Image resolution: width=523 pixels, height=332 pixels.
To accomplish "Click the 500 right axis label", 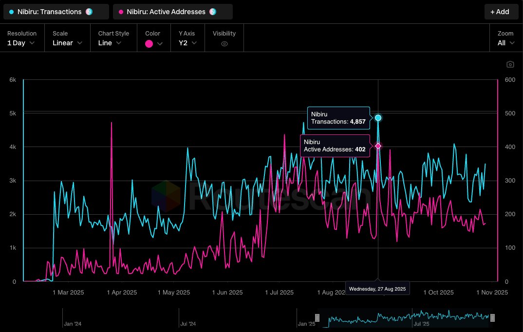I will pyautogui.click(x=510, y=113).
